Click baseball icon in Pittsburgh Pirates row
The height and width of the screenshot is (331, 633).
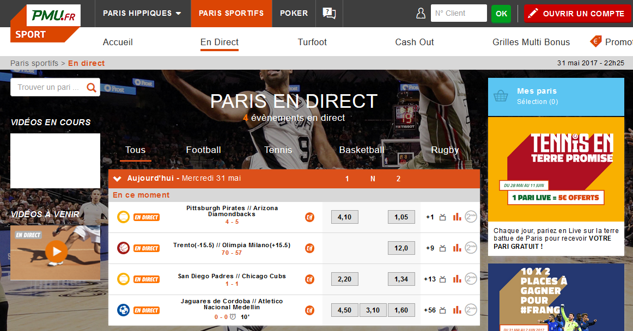click(x=123, y=217)
